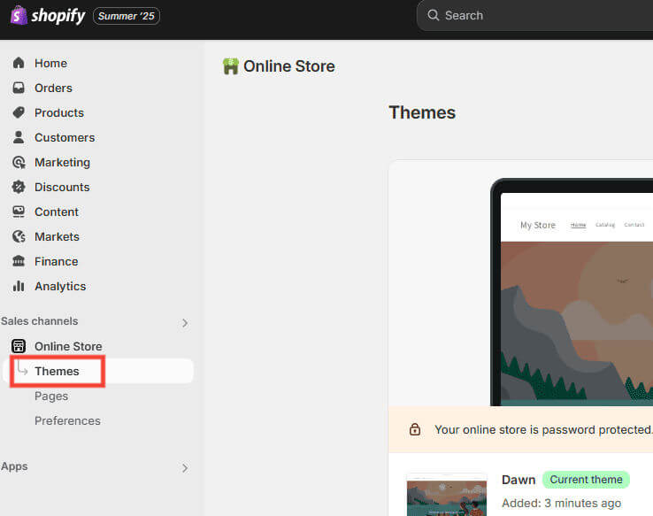Select Themes under Online Store

pos(57,371)
